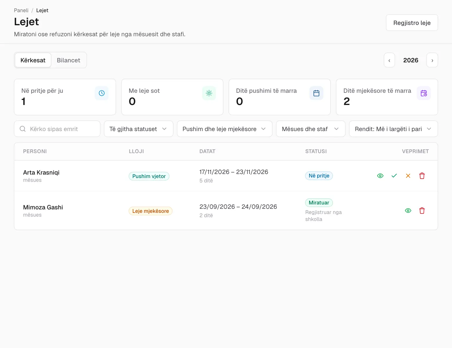Click Regjistruar nga shkolla note
452x348 pixels.
323,216
